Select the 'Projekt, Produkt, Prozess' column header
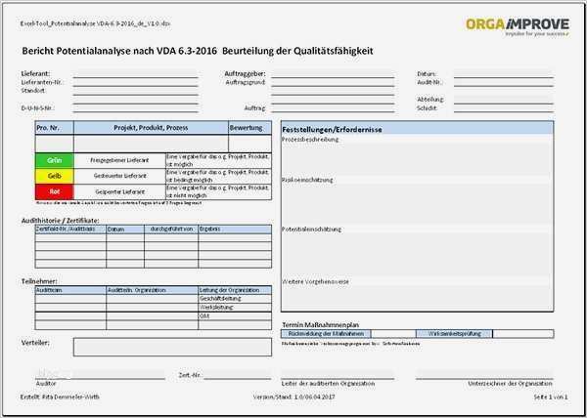This screenshot has height=418, width=587. (x=151, y=128)
